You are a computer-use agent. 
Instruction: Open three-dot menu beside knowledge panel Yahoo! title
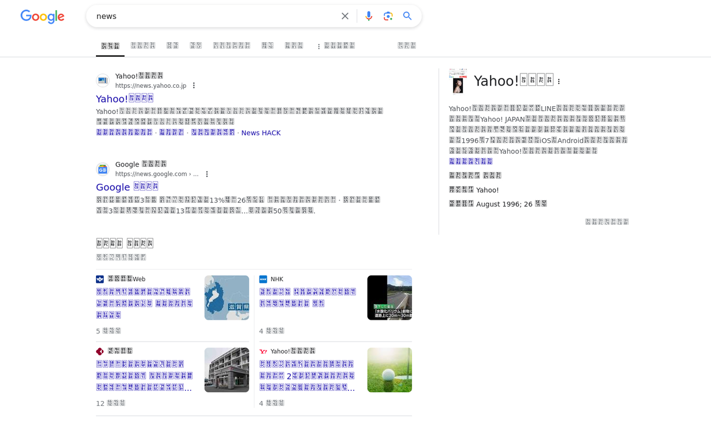[559, 81]
